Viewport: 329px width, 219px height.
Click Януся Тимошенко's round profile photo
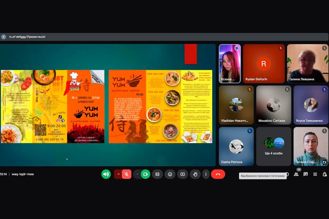(x=311, y=105)
